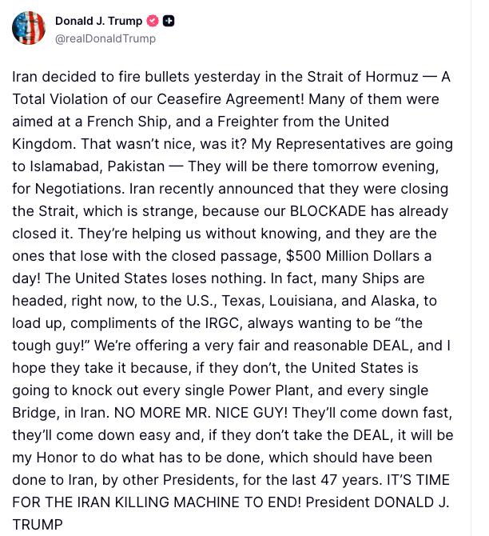This screenshot has width=489, height=536.
Task: Click the phrase "IT'S TIME" in the post
Action: [416, 480]
